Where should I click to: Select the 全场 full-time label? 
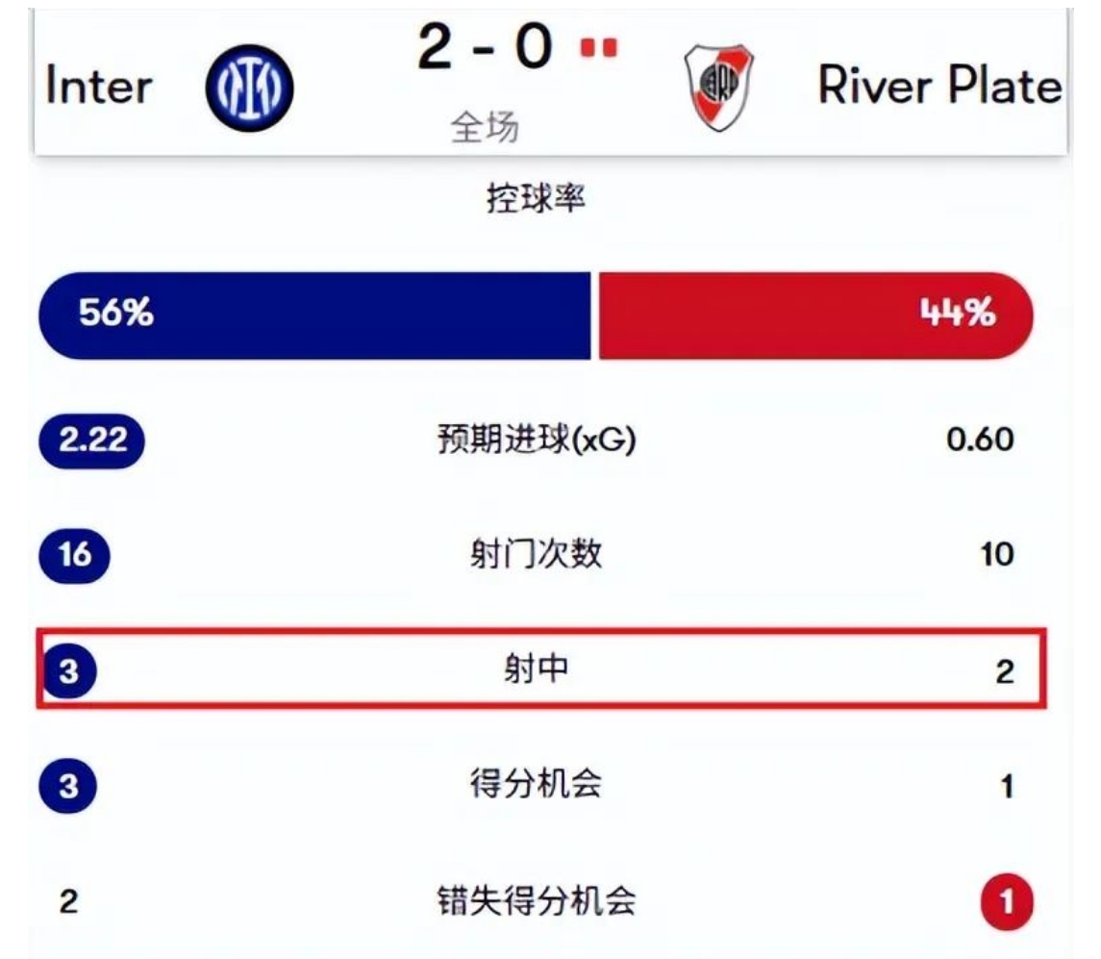click(485, 127)
